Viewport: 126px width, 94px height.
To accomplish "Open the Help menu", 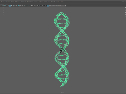I will [62, 2].
